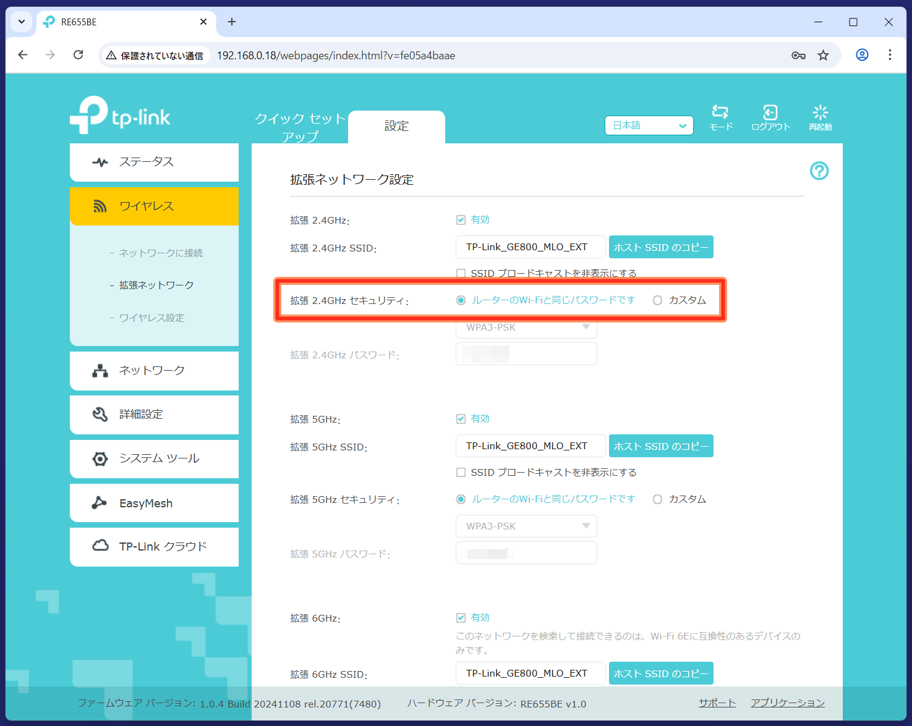Copy host SSID for 5GHz

(x=661, y=446)
